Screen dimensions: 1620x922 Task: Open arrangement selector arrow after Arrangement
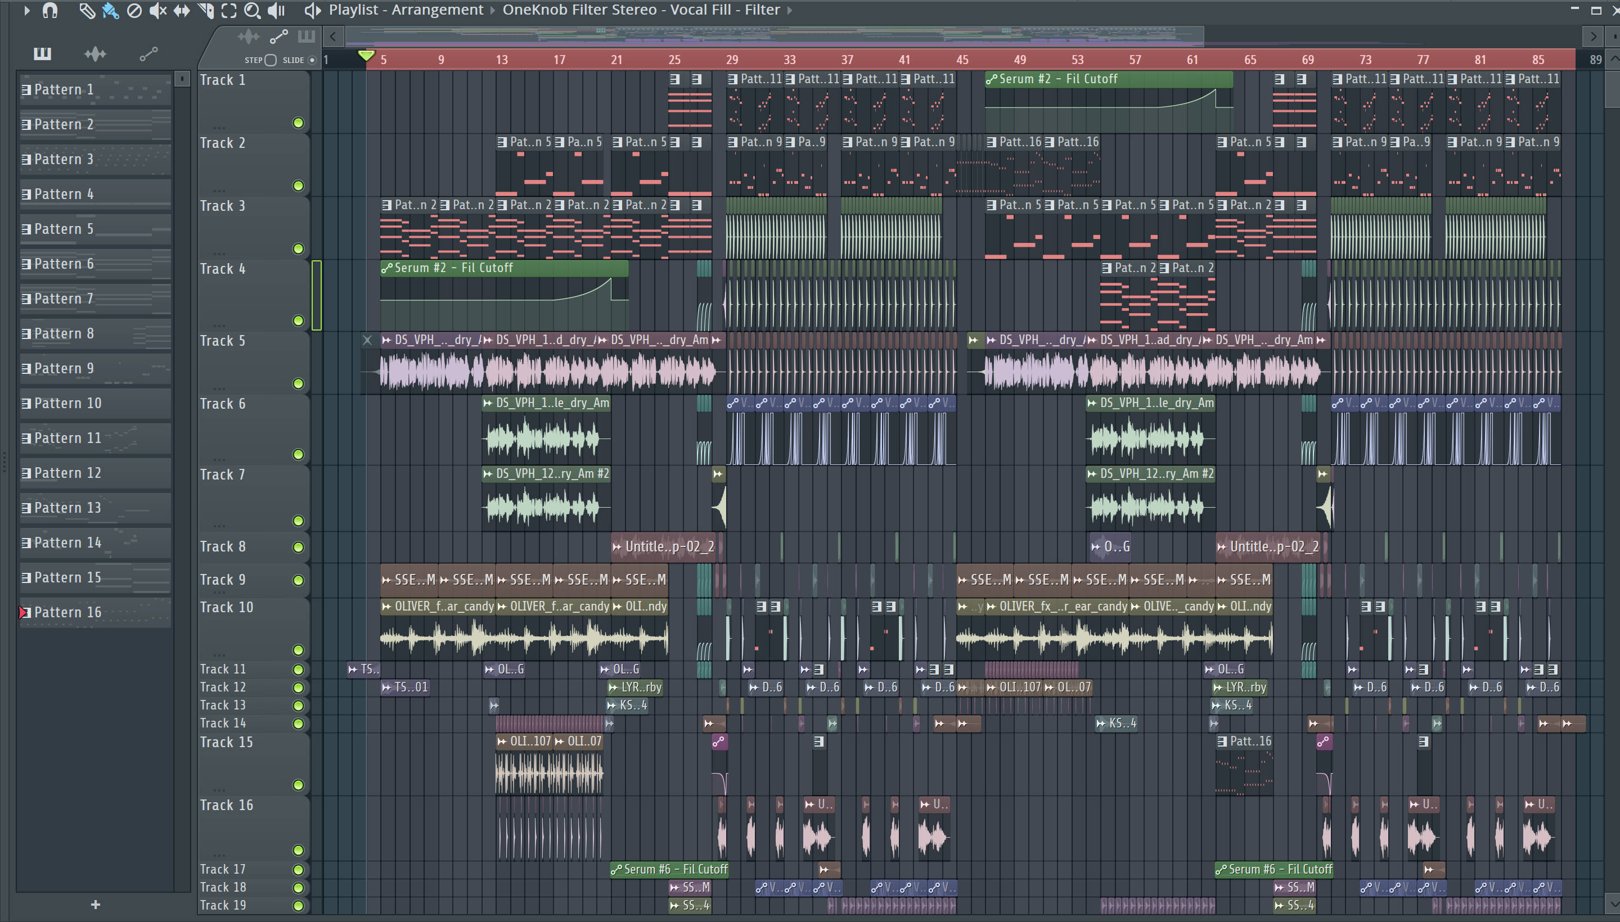pos(492,10)
